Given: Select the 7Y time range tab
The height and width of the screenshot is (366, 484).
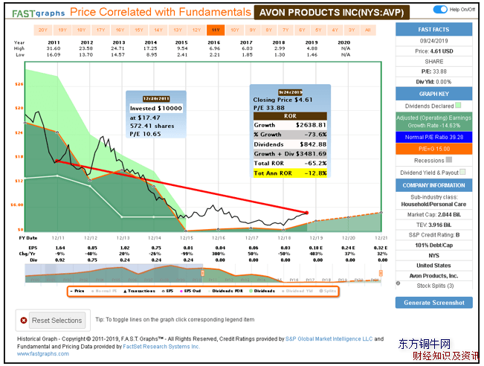Looking at the screenshot, I should [285, 30].
